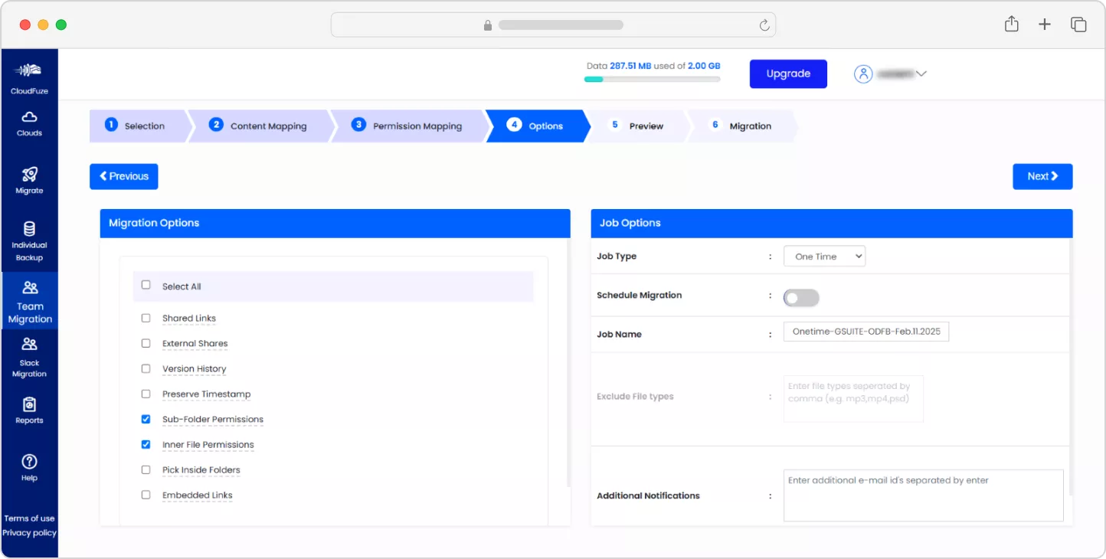Reload the page with the refresh icon
Viewport: 1106px width, 559px height.
[x=764, y=25]
